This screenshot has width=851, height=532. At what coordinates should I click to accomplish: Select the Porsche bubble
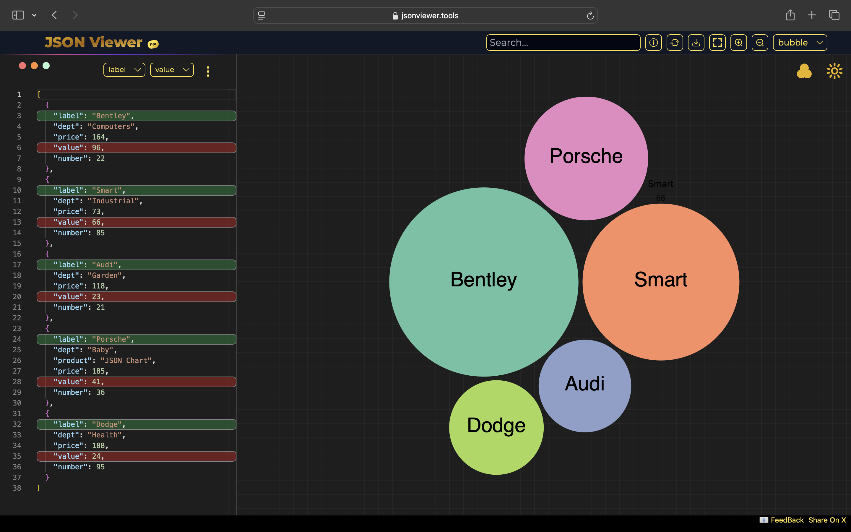coord(586,158)
